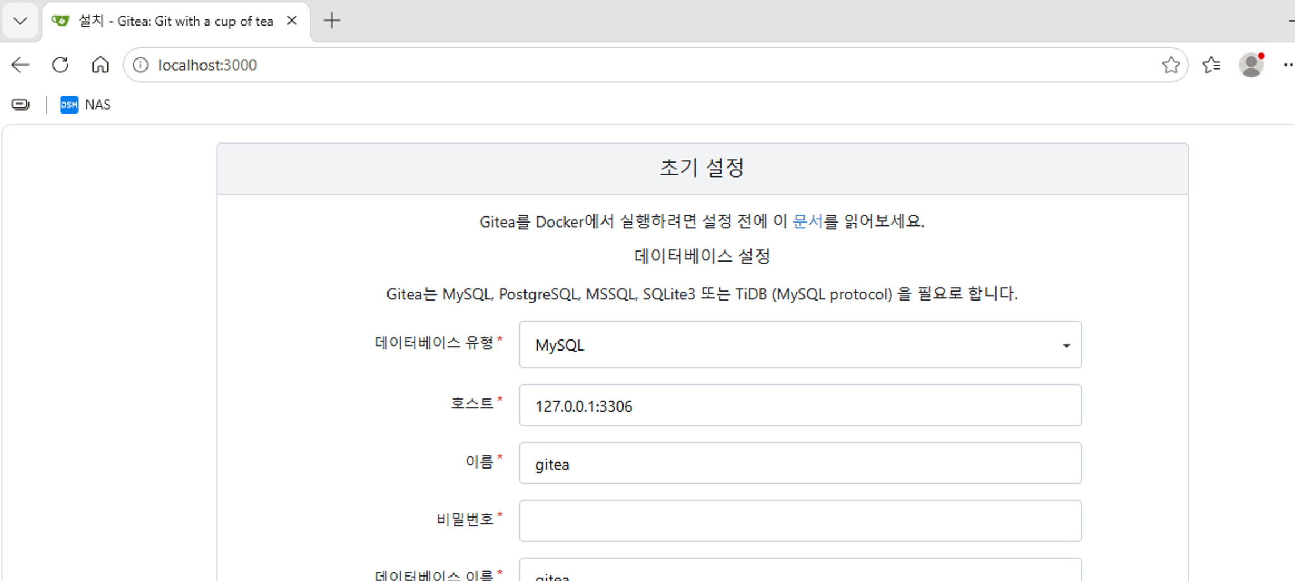Click the 데이터베이스 설정 section title
The width and height of the screenshot is (1295, 581).
pyautogui.click(x=702, y=256)
